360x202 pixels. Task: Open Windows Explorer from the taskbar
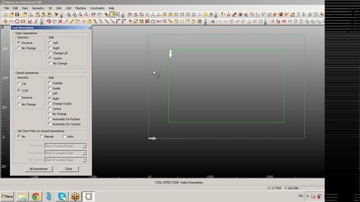click(x=22, y=196)
